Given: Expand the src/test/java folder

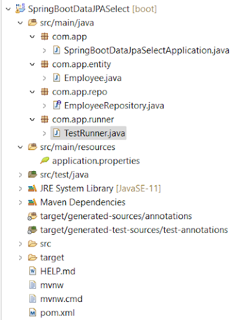Looking at the screenshot, I should (21, 174).
